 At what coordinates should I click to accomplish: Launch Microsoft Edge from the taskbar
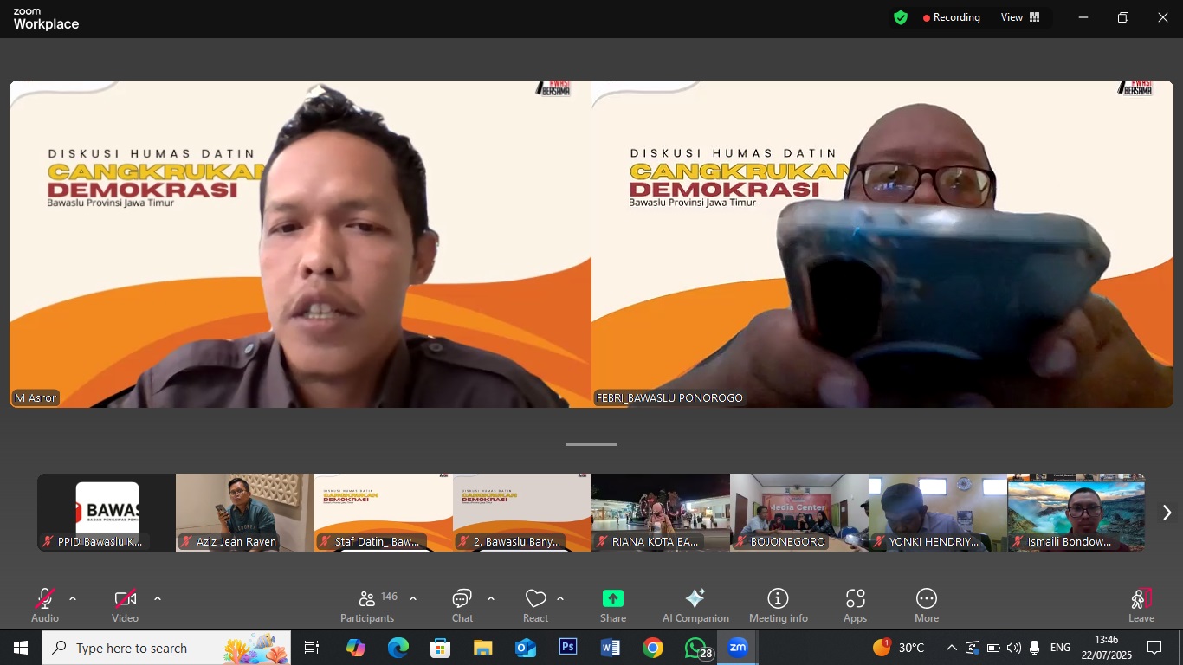pos(398,648)
